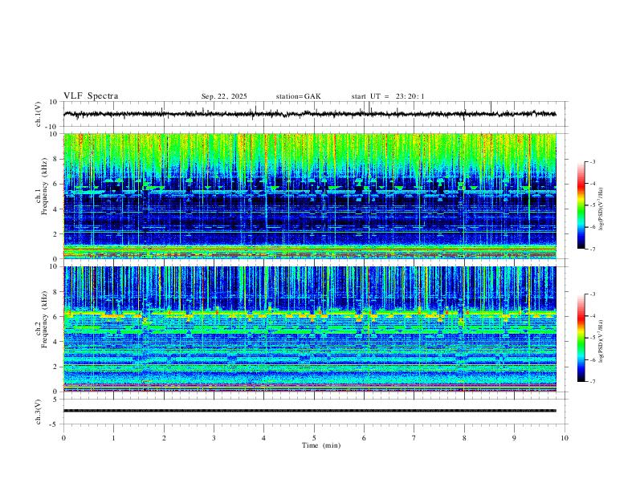Click the ch.1 color bar "-7" tick label
Image resolution: width=636 pixels, height=491 pixels.
coord(592,249)
